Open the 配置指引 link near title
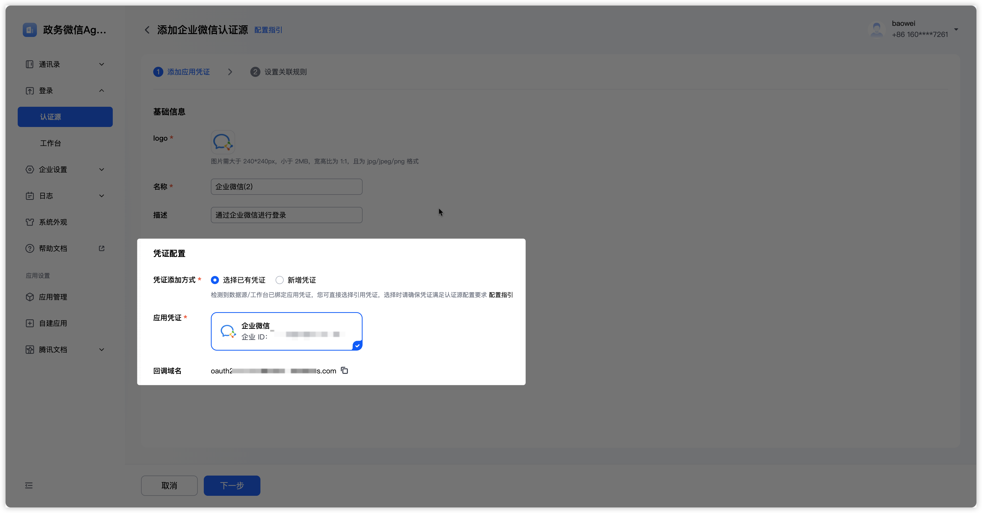982x513 pixels. (268, 30)
